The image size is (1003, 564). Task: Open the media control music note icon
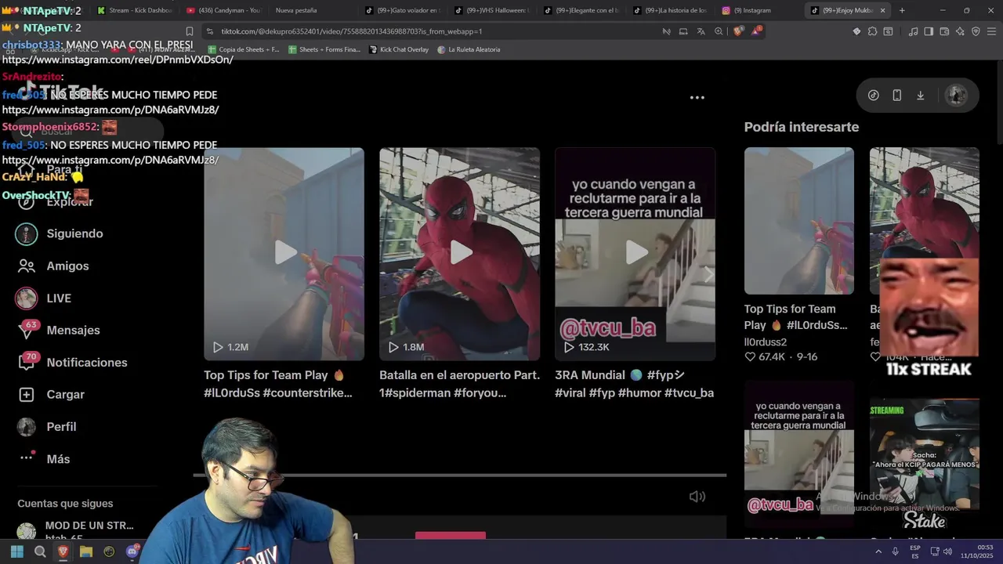(x=913, y=31)
